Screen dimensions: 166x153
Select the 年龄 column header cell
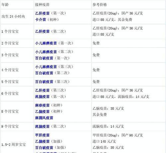click(x=17, y=5)
